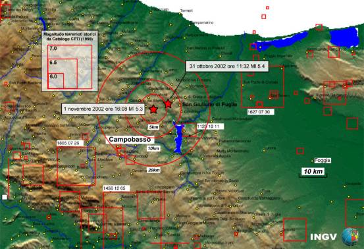Click the 10 km scale bar

313,173
